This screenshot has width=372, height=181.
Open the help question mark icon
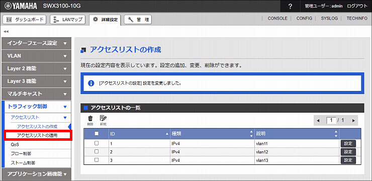[x=290, y=7]
